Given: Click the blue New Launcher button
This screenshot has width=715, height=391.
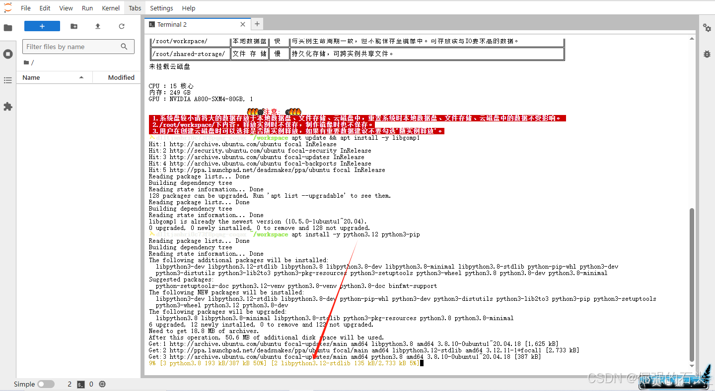Looking at the screenshot, I should pos(42,26).
